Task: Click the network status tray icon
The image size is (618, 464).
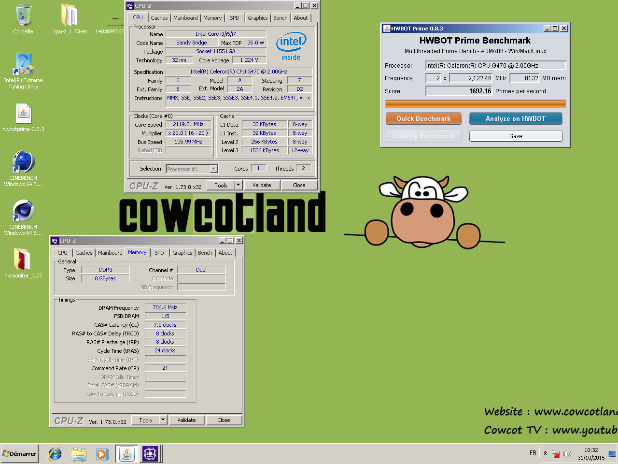Action: pos(556,454)
